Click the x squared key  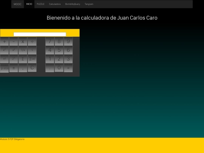click(x=5, y=50)
